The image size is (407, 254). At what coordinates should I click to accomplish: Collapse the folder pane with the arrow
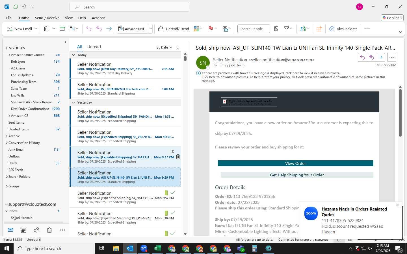[x=65, y=42]
